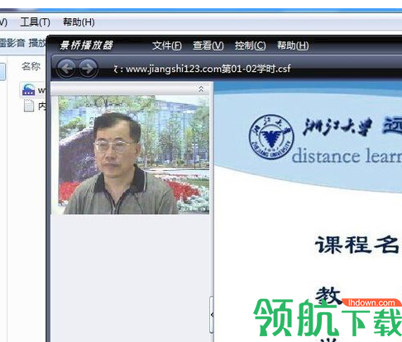Click the www.jiangshi123.com第01-02学时.csf file title
Viewport: 402px width, 342px height.
tap(208, 69)
